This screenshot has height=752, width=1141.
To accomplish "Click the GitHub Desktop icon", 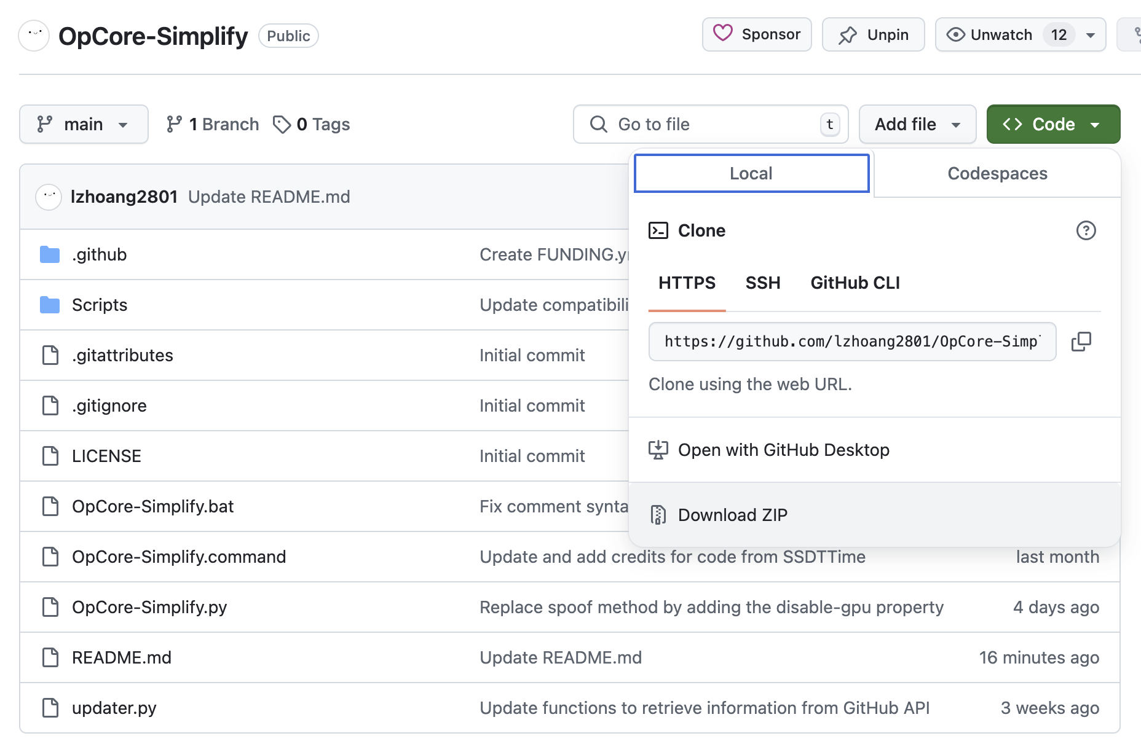I will point(658,450).
